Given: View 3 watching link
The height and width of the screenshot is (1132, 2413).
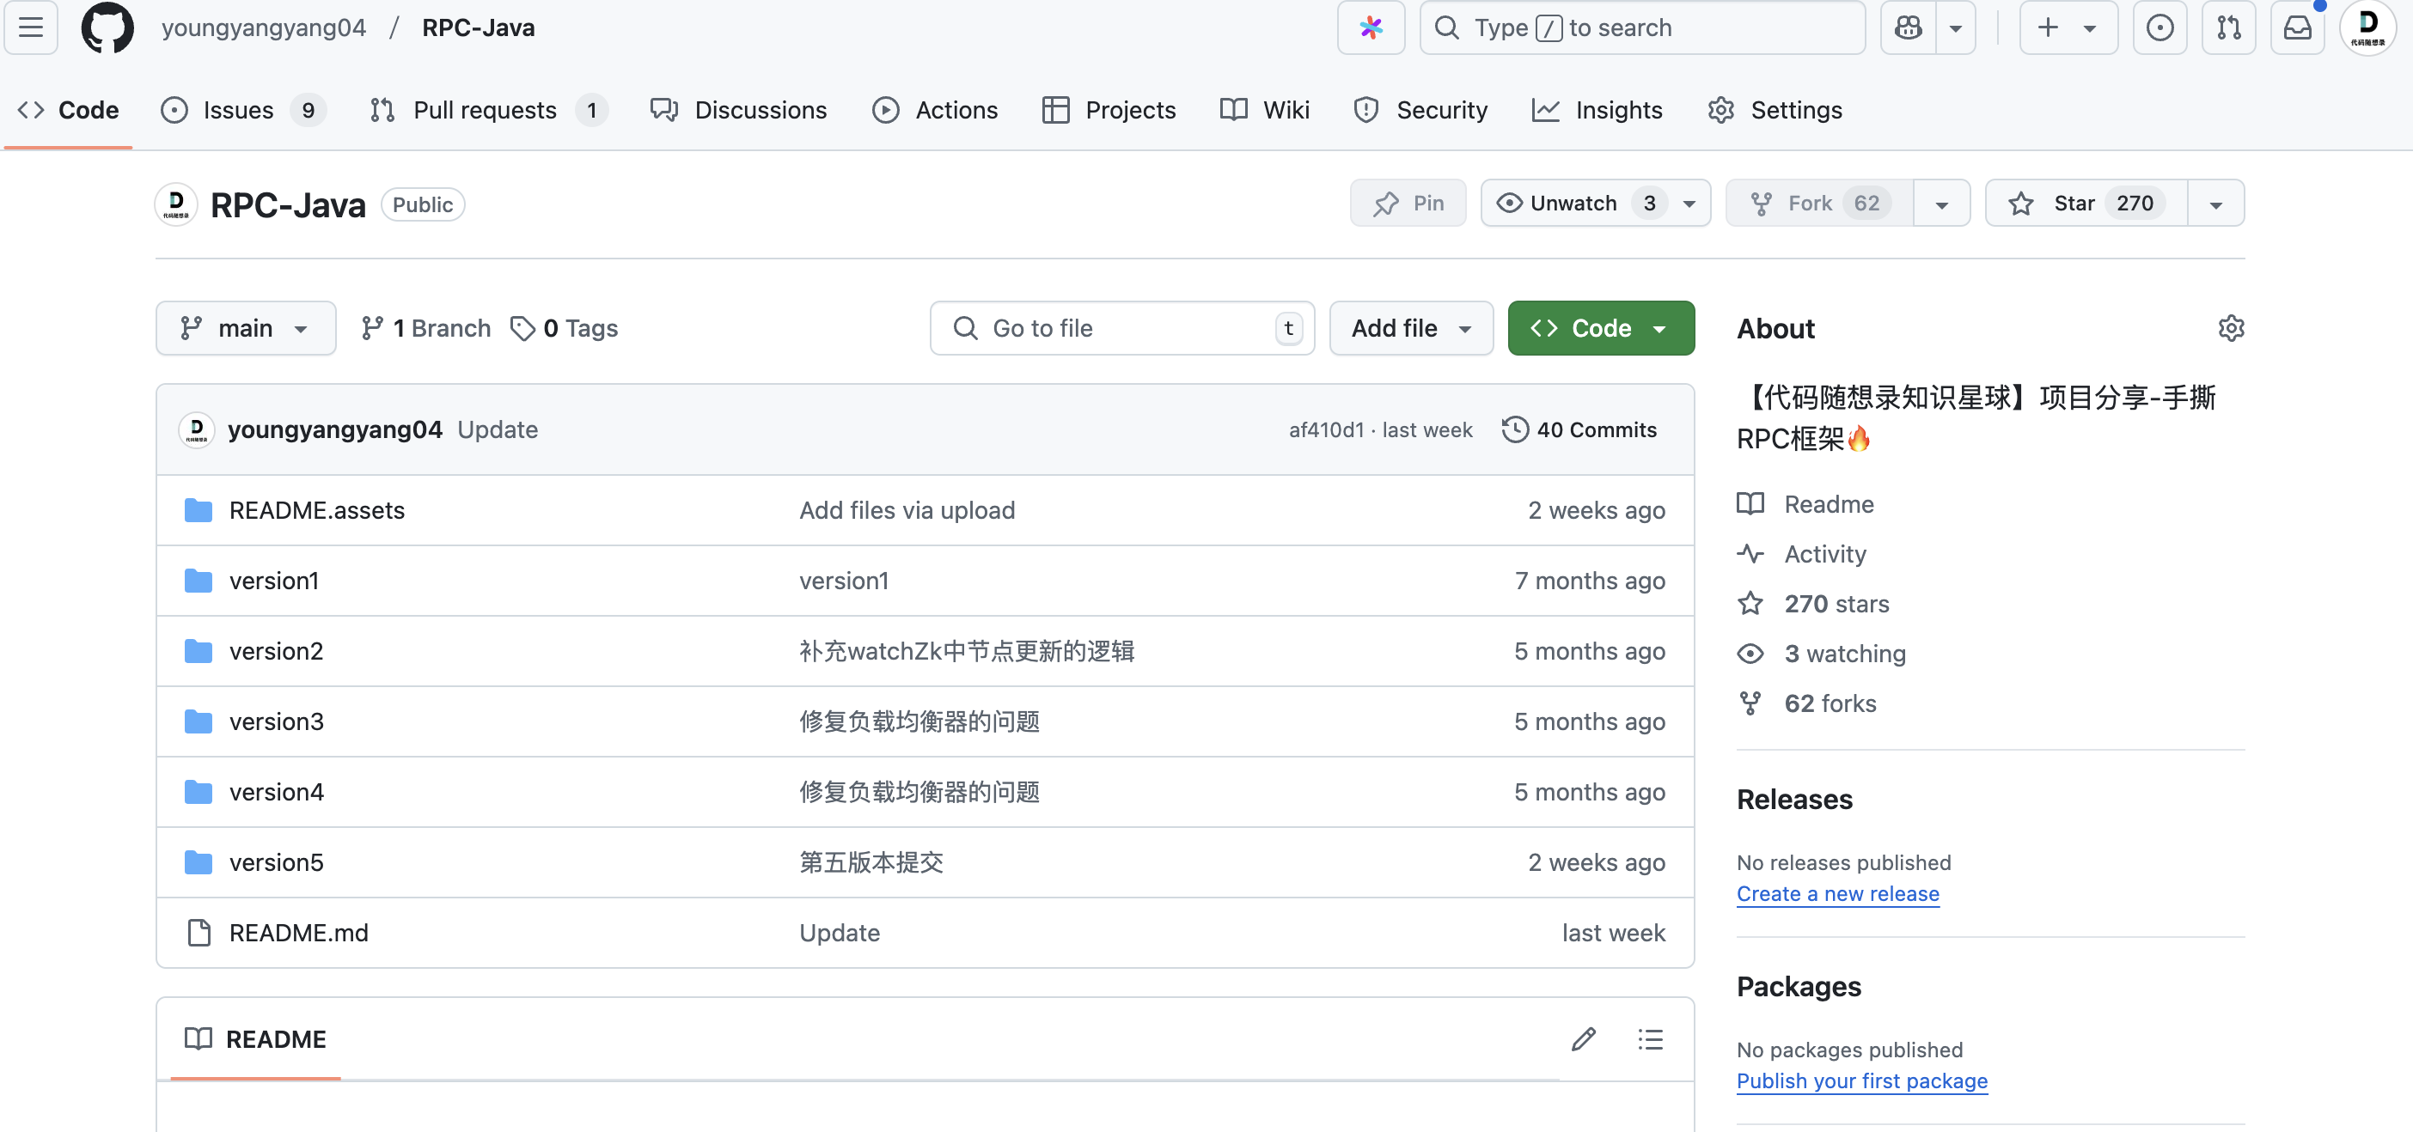Looking at the screenshot, I should (1822, 654).
